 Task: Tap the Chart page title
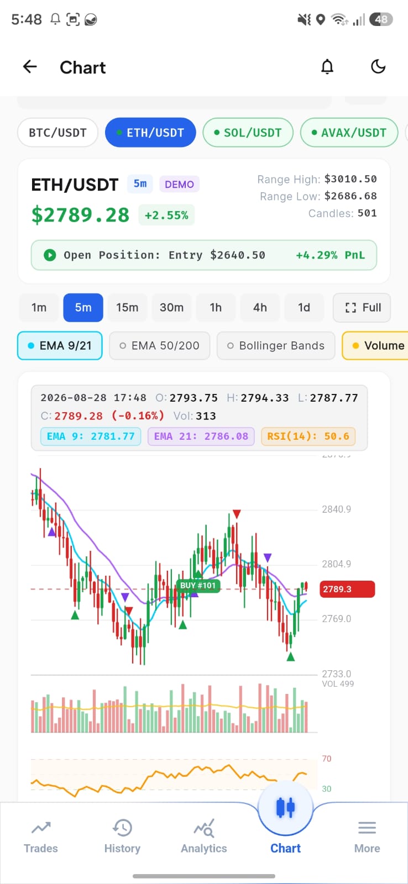(82, 67)
